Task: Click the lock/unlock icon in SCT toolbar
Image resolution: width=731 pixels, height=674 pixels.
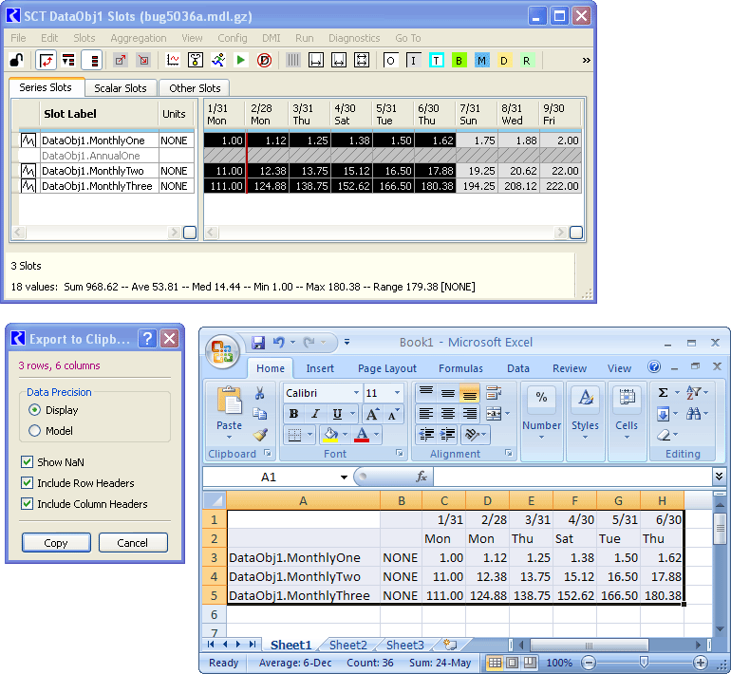Action: point(17,60)
